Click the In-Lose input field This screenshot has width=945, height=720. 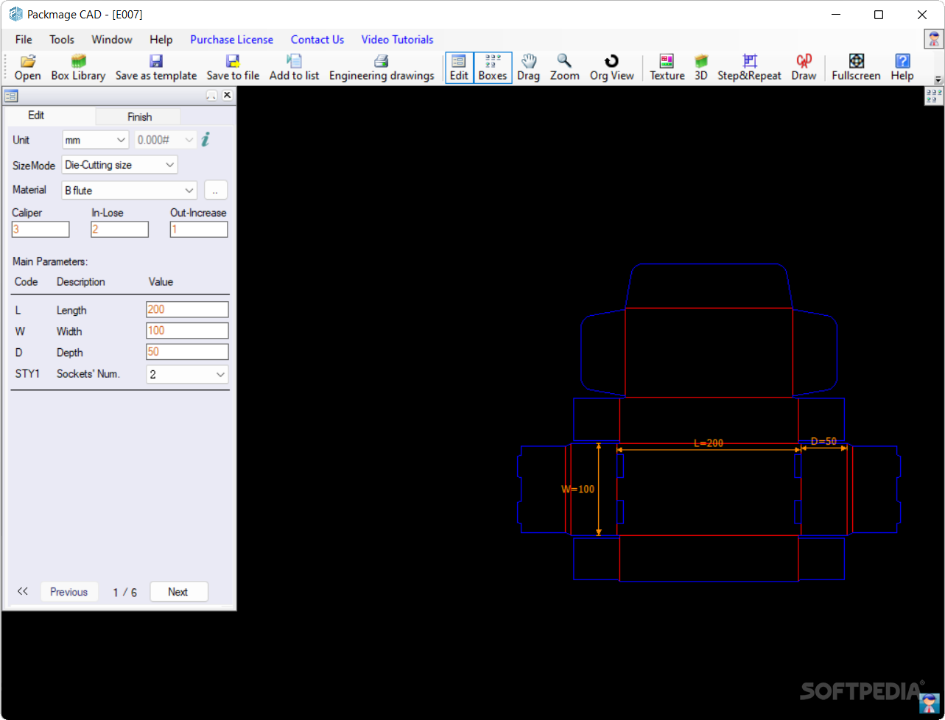(x=120, y=230)
